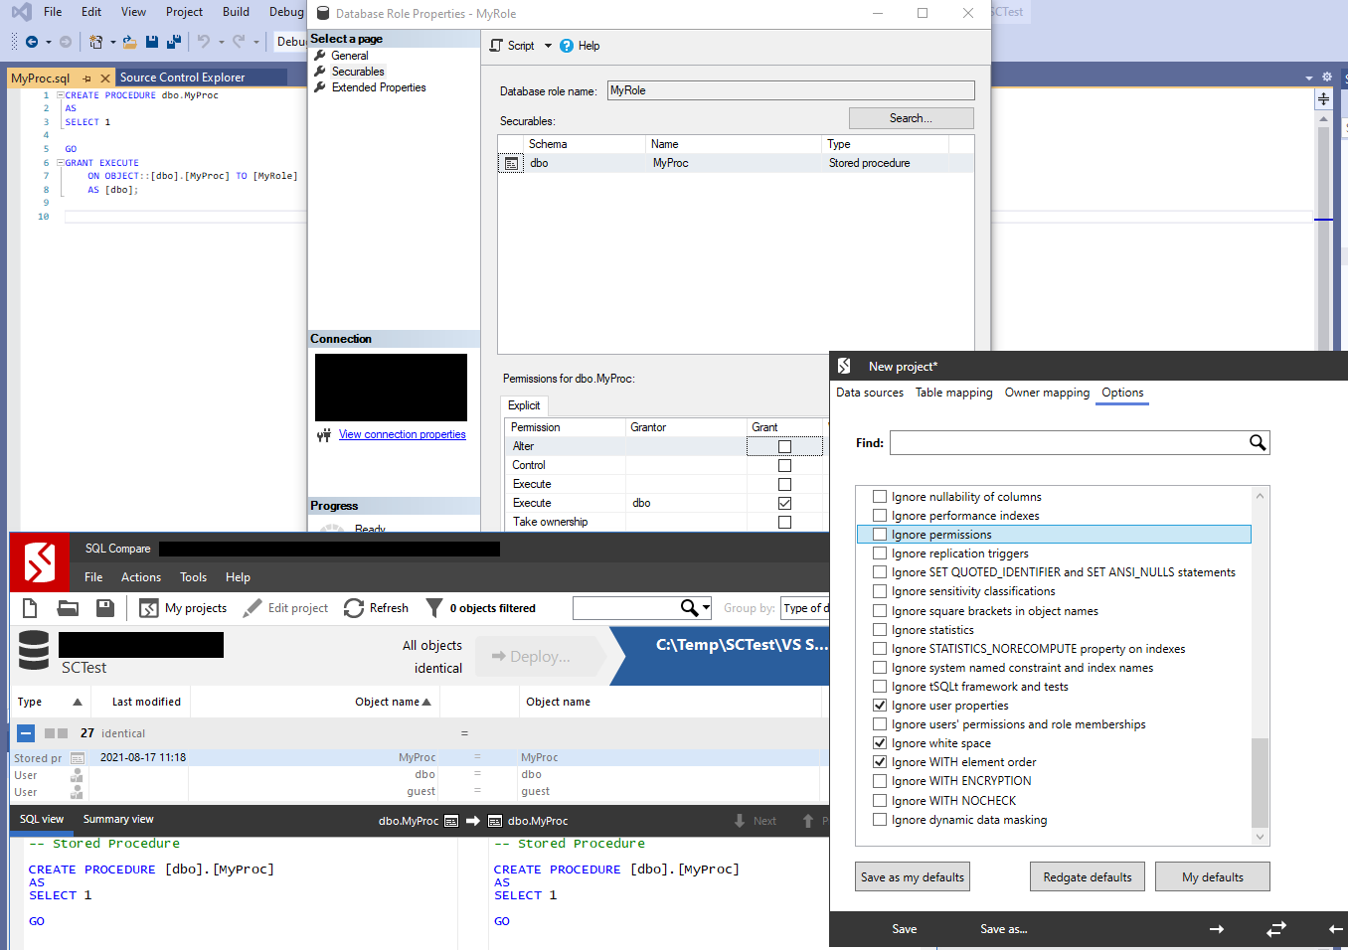Open the Visual Studio Project menu
The image size is (1348, 950).
click(x=184, y=12)
